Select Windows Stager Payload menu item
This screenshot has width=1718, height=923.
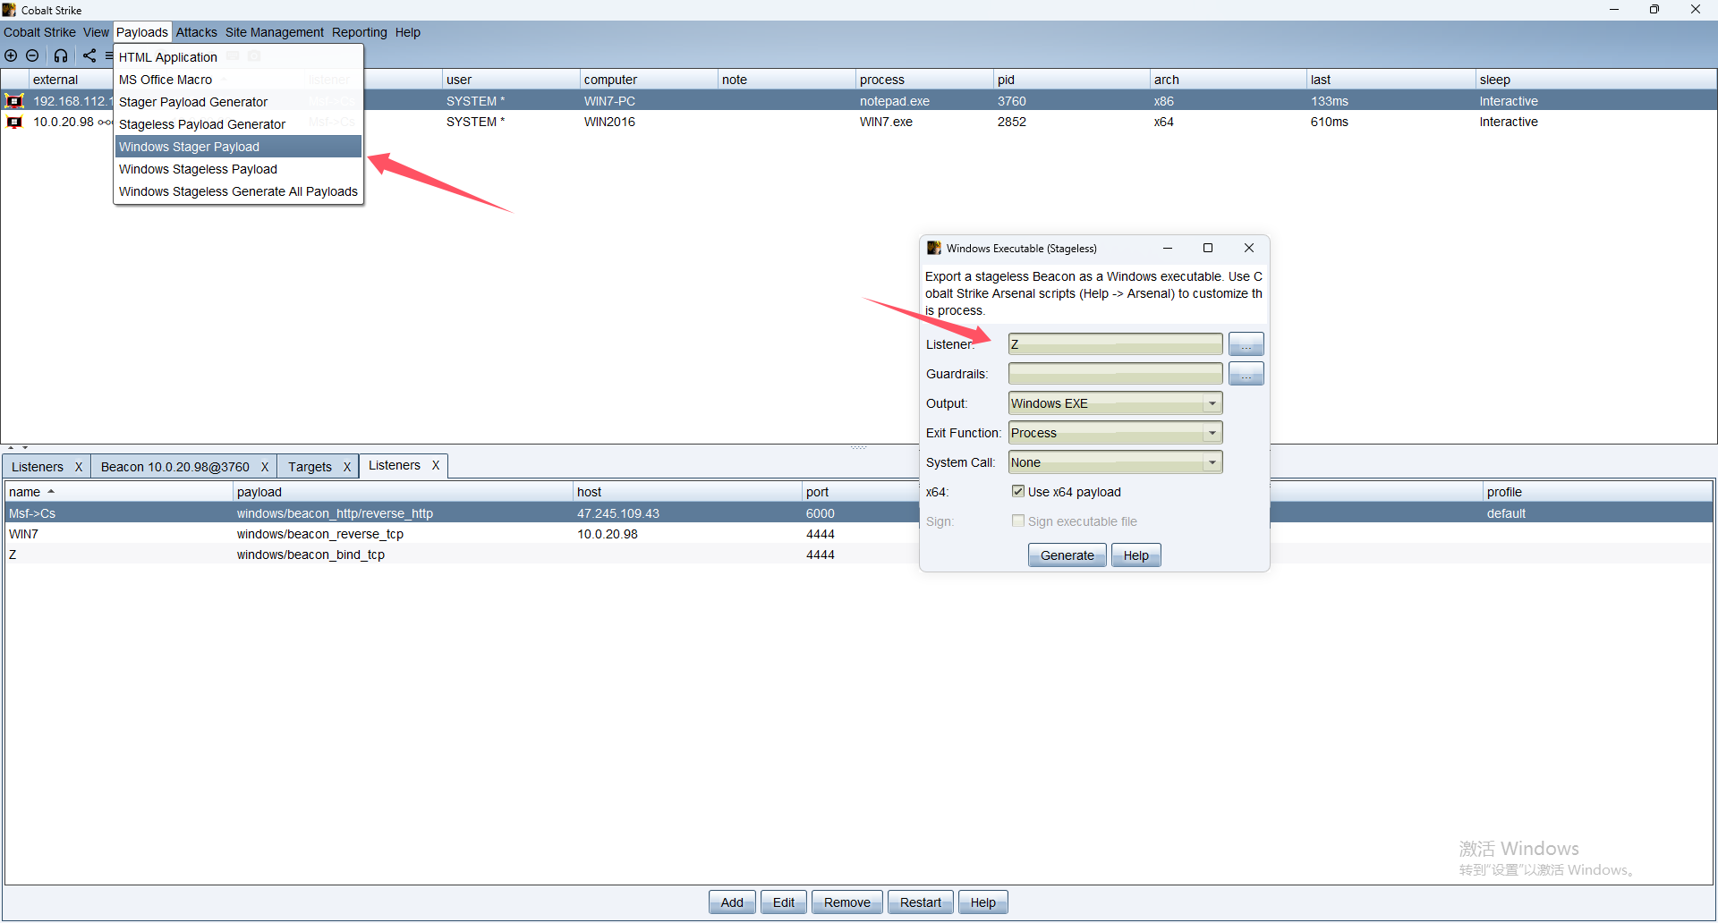tap(238, 147)
